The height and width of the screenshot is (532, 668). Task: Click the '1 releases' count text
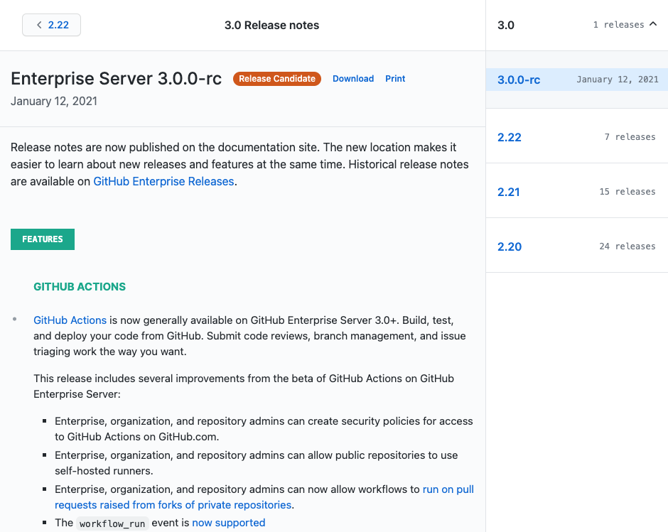[x=618, y=25]
